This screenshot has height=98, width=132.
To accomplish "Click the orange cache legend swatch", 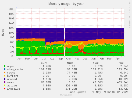I will coord(5,72).
